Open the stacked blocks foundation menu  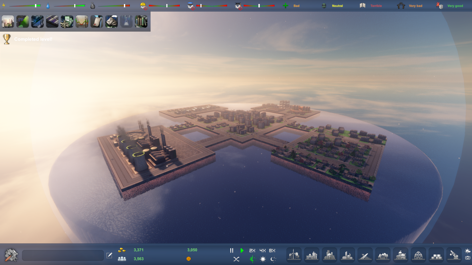click(436, 255)
